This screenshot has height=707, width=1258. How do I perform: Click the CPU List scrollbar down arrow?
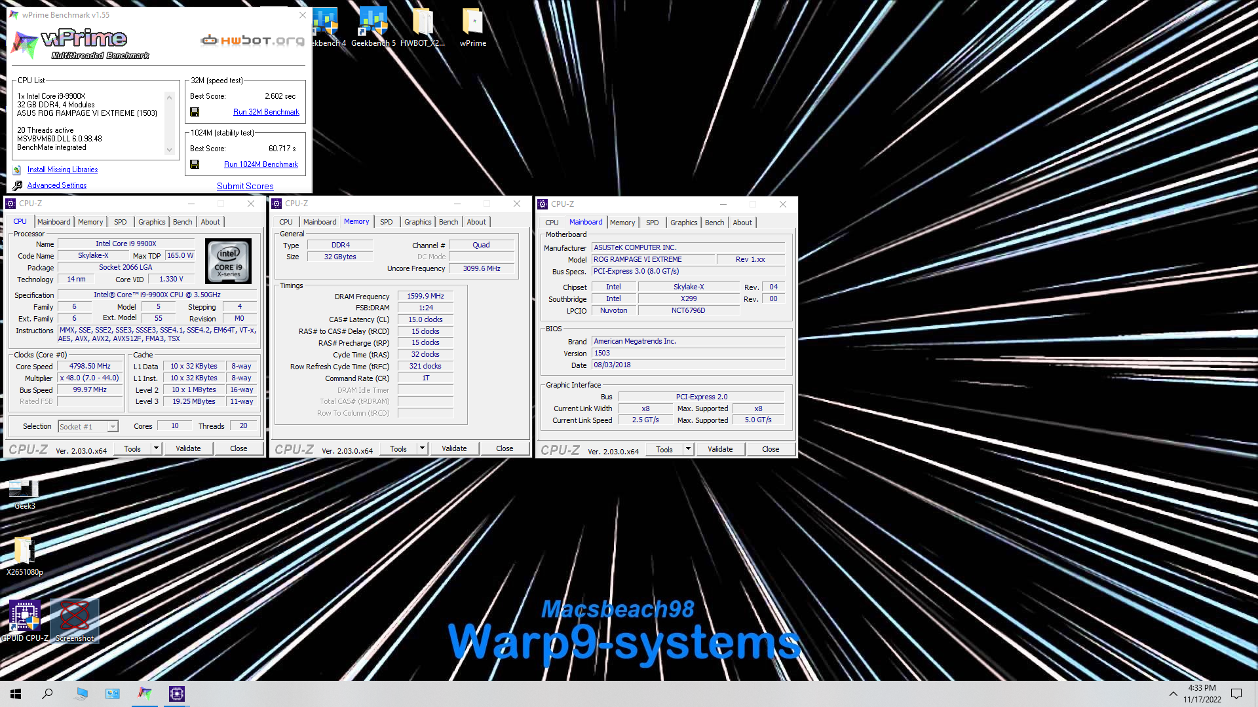click(170, 150)
